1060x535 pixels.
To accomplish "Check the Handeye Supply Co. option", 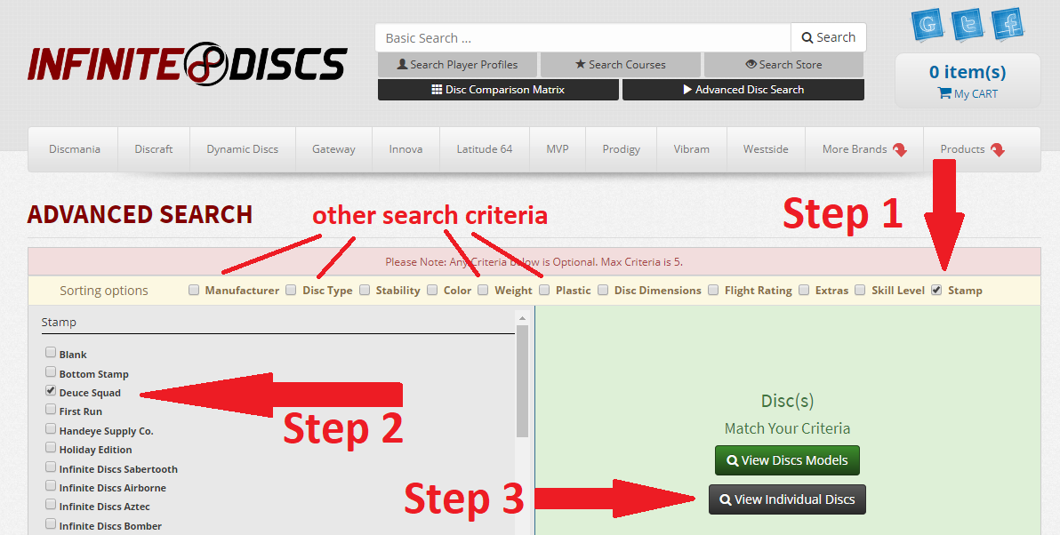I will coord(51,428).
